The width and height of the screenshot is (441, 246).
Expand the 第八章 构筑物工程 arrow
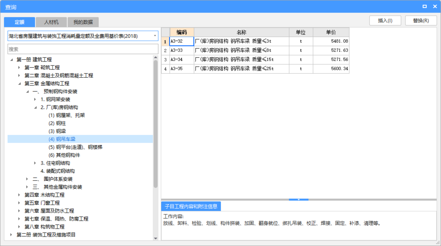(19, 227)
